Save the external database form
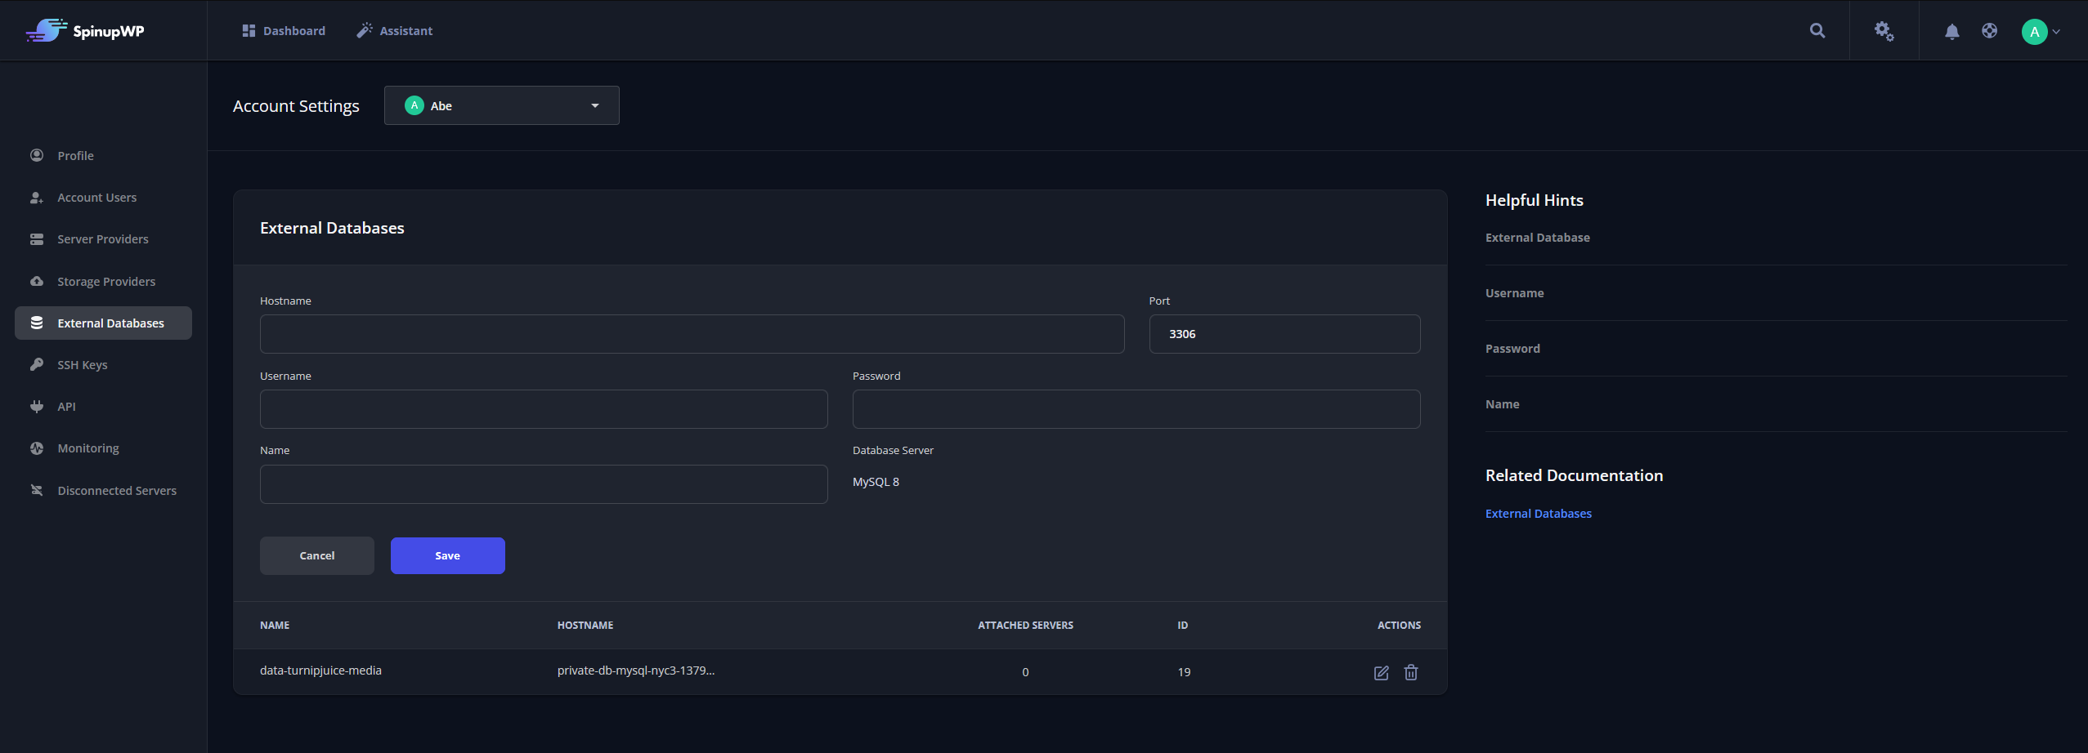2088x753 pixels. pyautogui.click(x=447, y=555)
